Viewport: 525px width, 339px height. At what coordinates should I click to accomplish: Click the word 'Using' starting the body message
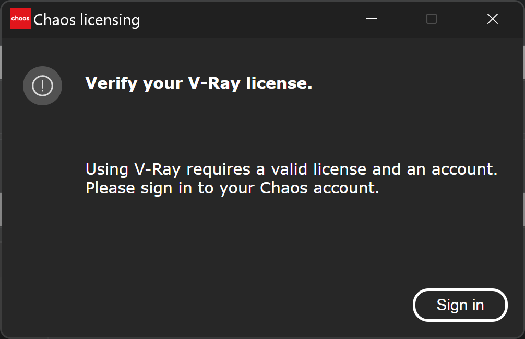107,169
